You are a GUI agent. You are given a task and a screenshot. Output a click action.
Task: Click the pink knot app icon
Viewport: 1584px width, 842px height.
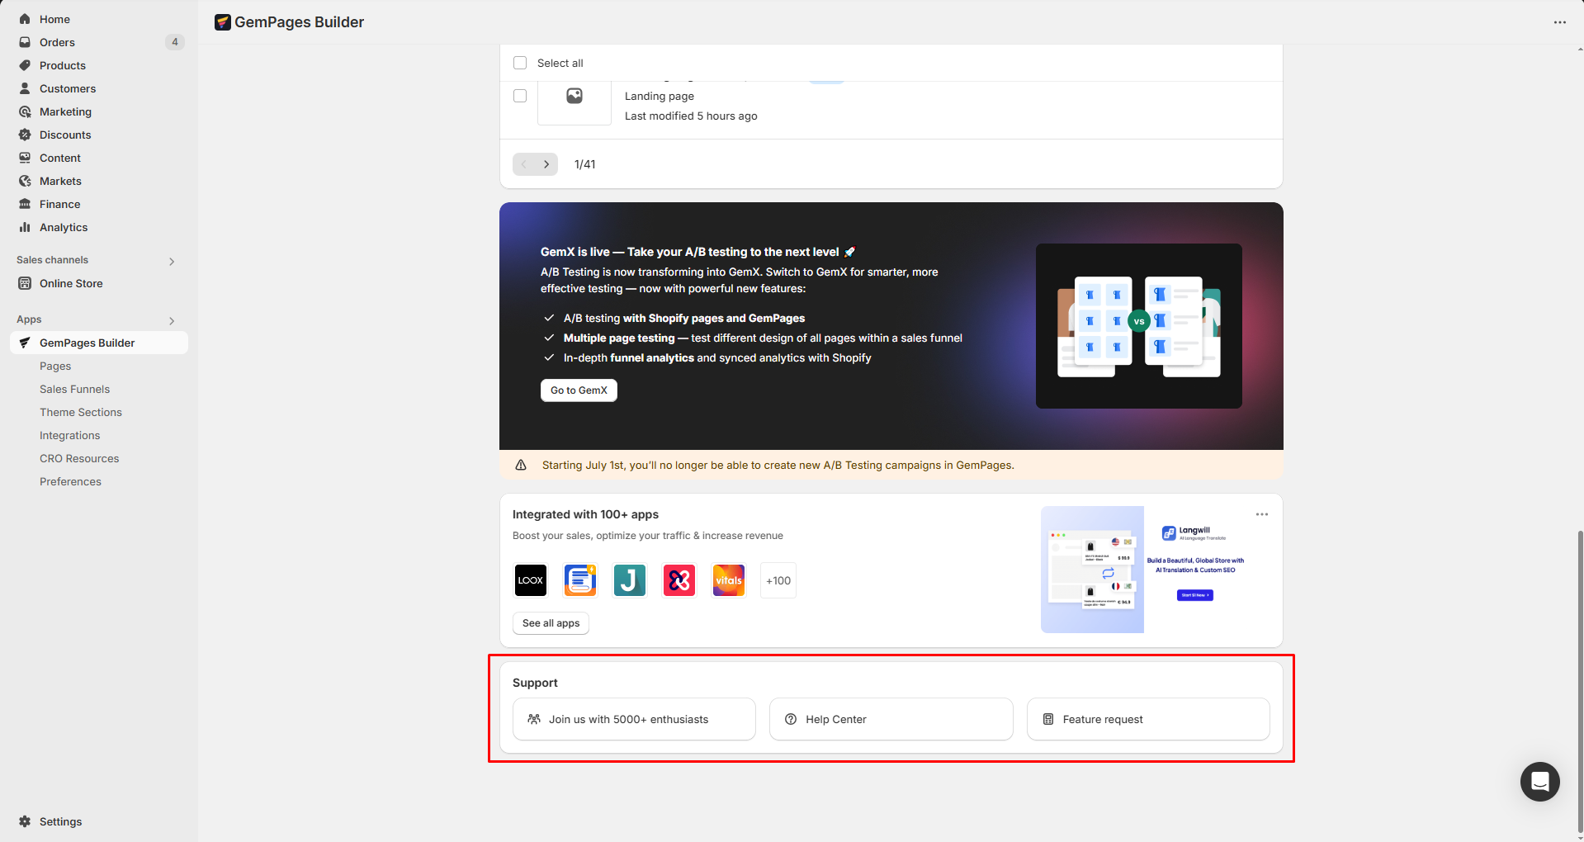pyautogui.click(x=679, y=580)
